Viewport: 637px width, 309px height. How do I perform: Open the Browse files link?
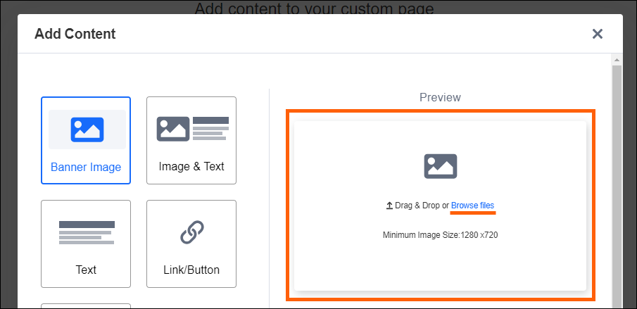point(472,206)
